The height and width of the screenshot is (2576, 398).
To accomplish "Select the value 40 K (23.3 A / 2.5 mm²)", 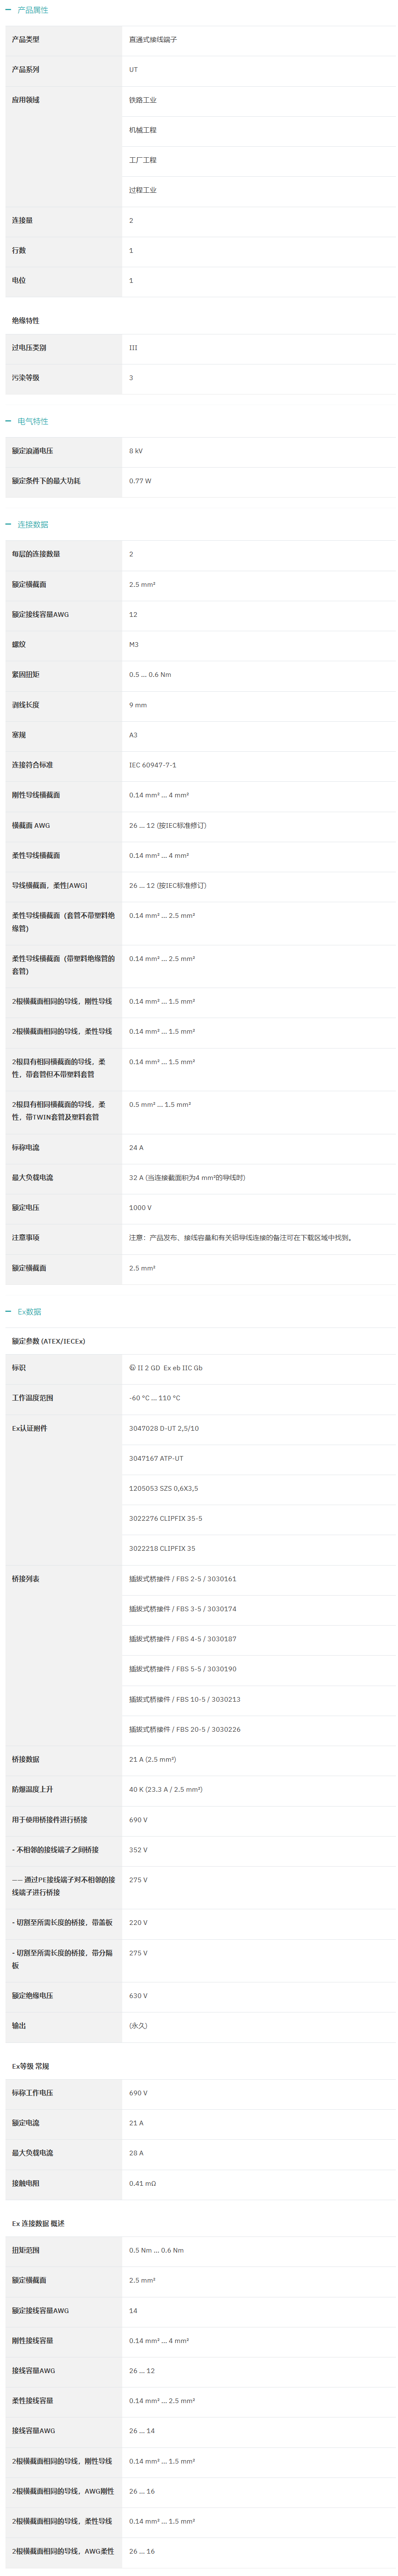I will tap(166, 1789).
